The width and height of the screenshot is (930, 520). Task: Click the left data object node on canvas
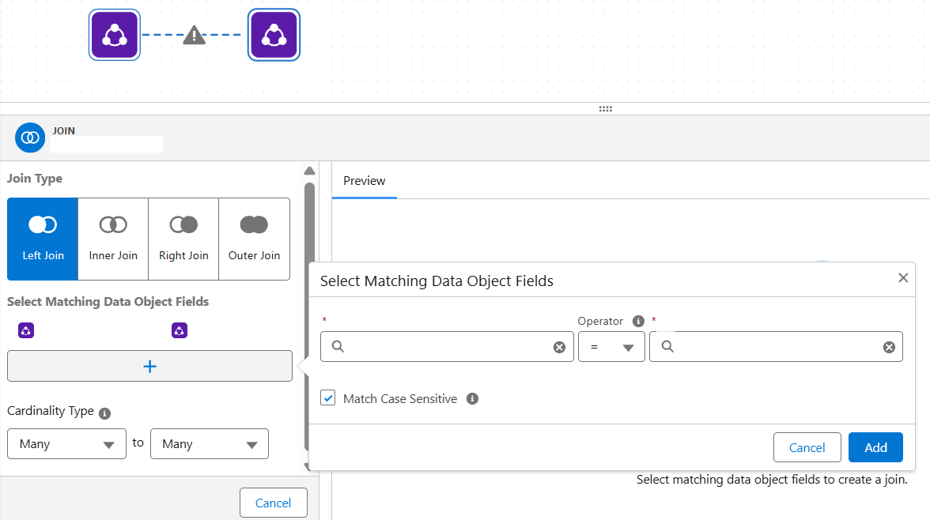point(115,35)
